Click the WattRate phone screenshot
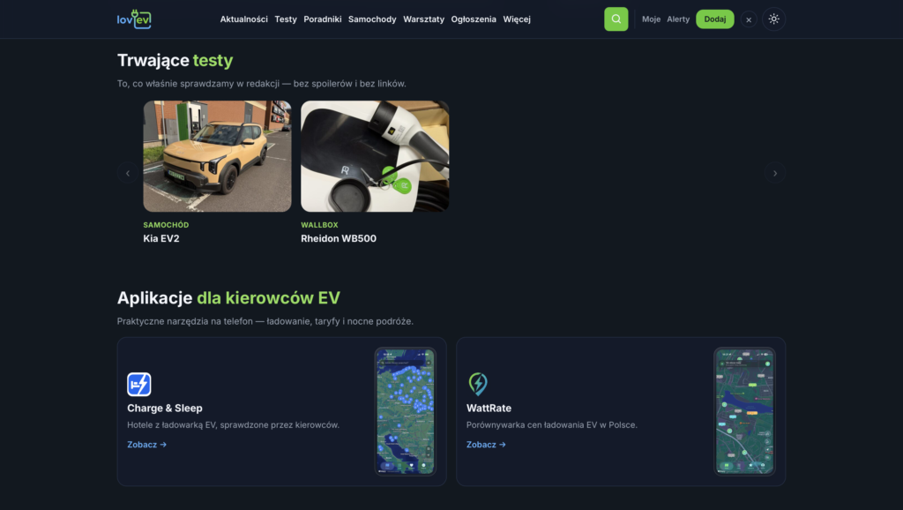The height and width of the screenshot is (510, 903). pos(744,411)
